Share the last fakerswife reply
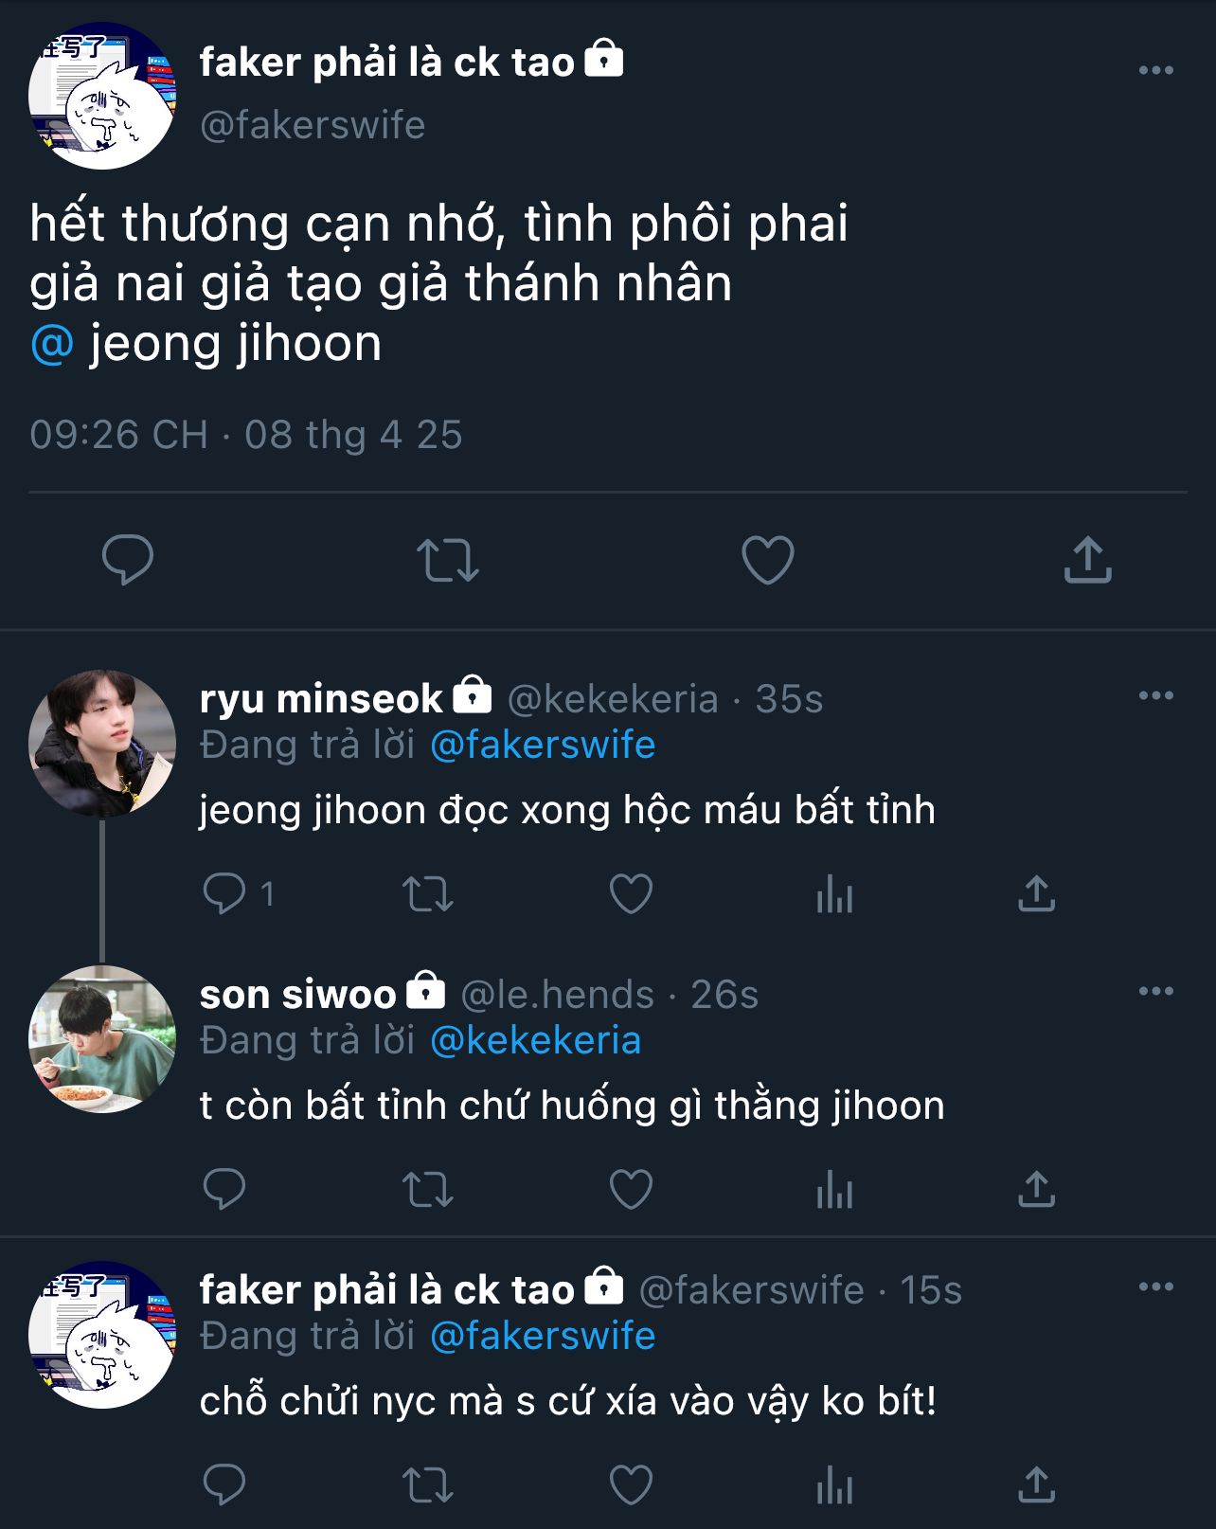 [x=1036, y=1484]
